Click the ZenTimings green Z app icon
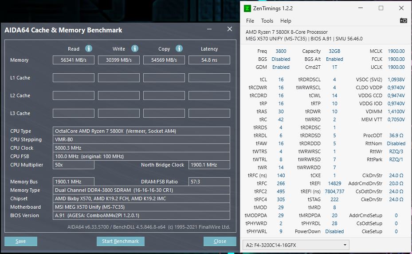The width and height of the screenshot is (412, 254). pyautogui.click(x=247, y=8)
